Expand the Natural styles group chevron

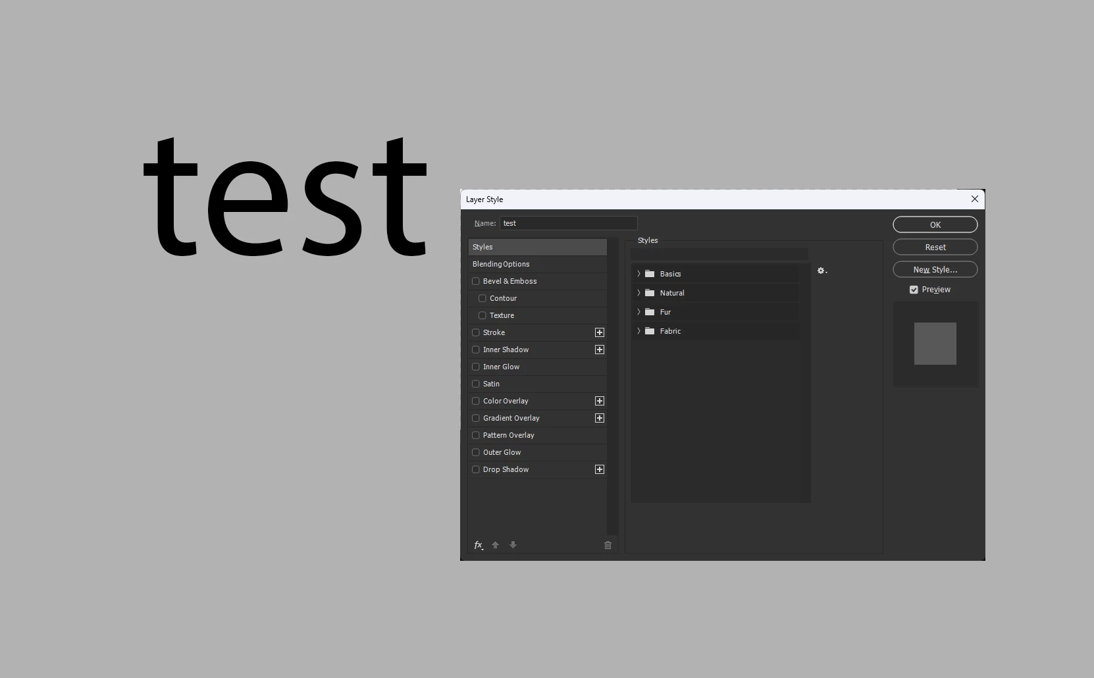click(638, 293)
